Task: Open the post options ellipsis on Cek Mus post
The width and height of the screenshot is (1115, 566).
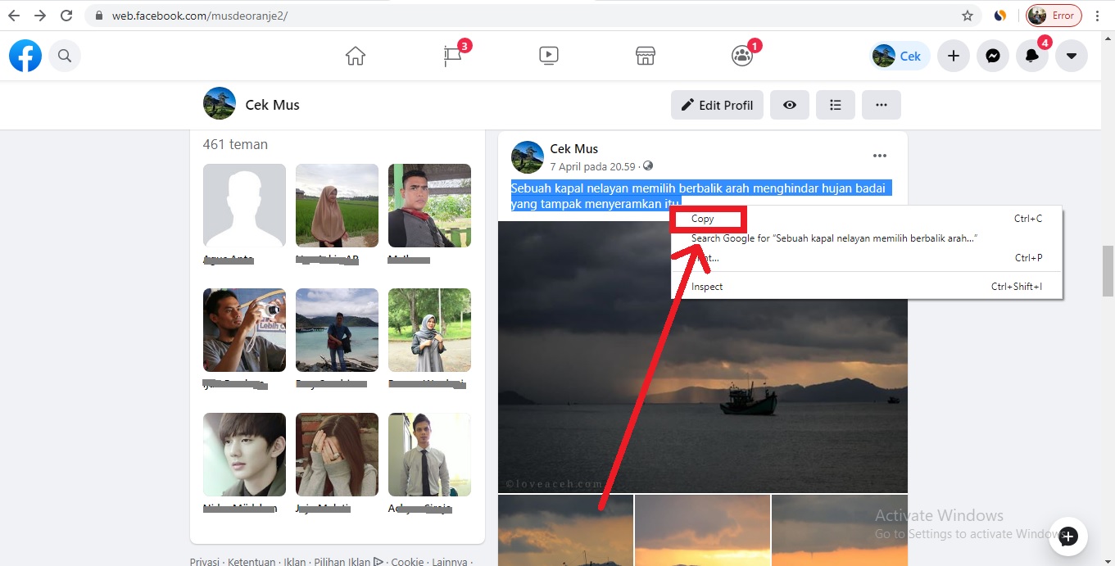Action: click(880, 155)
